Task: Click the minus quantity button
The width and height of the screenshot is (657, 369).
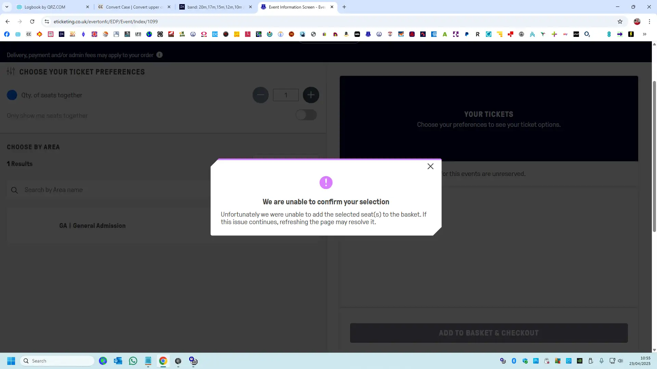Action: point(260,95)
